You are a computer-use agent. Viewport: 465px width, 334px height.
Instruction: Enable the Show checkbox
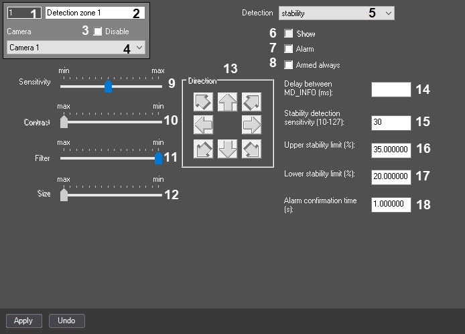pos(288,34)
